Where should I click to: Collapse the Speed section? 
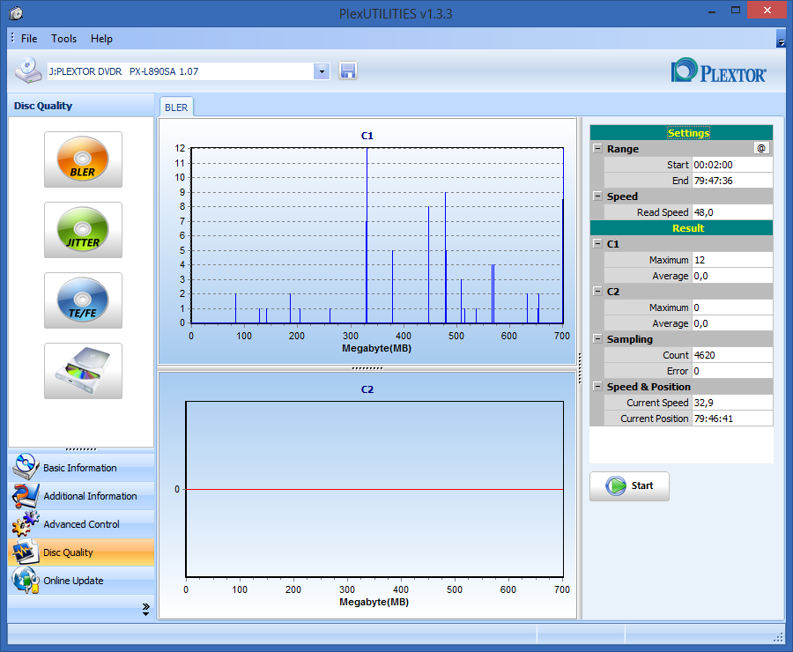[597, 196]
